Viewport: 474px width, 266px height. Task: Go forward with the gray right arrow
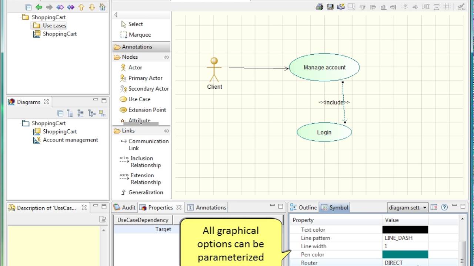click(x=49, y=7)
